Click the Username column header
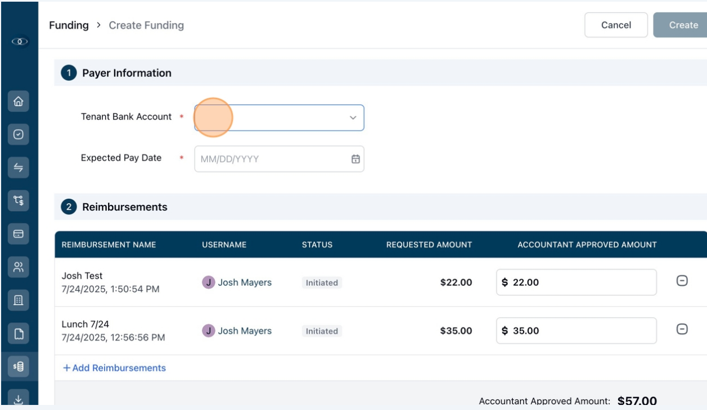The image size is (707, 410). pyautogui.click(x=224, y=245)
